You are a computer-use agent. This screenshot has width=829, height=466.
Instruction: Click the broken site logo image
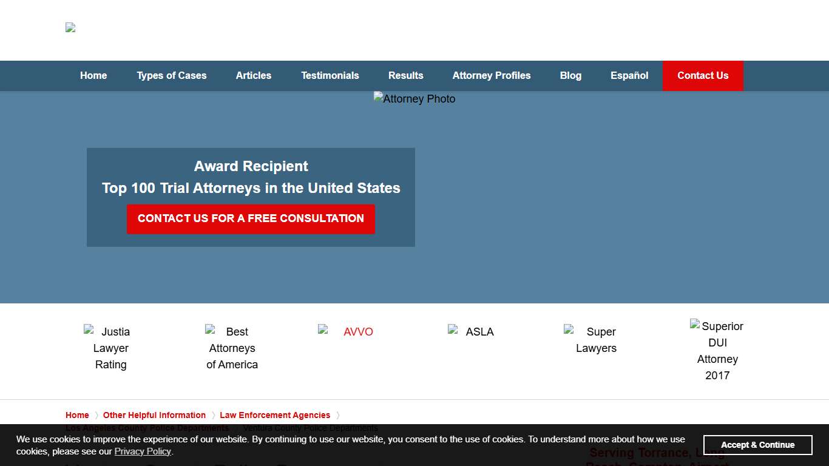point(70,27)
